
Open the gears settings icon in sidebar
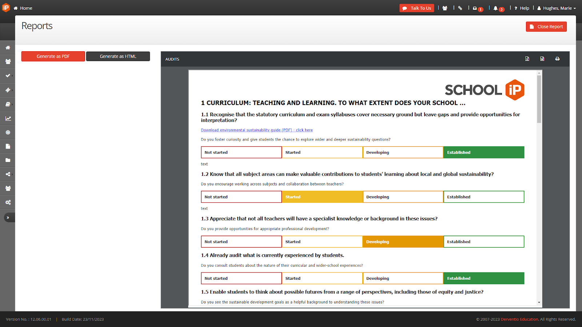tap(8, 202)
